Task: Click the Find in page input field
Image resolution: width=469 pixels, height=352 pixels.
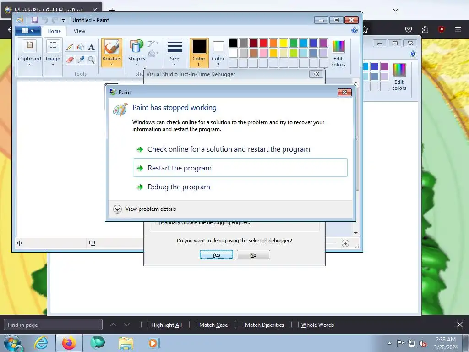Action: 53,325
